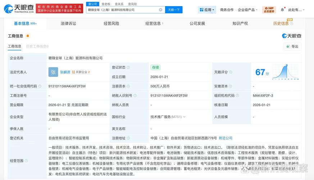Click the 存续 registration status tag
The height and width of the screenshot is (180, 314).
point(155,67)
